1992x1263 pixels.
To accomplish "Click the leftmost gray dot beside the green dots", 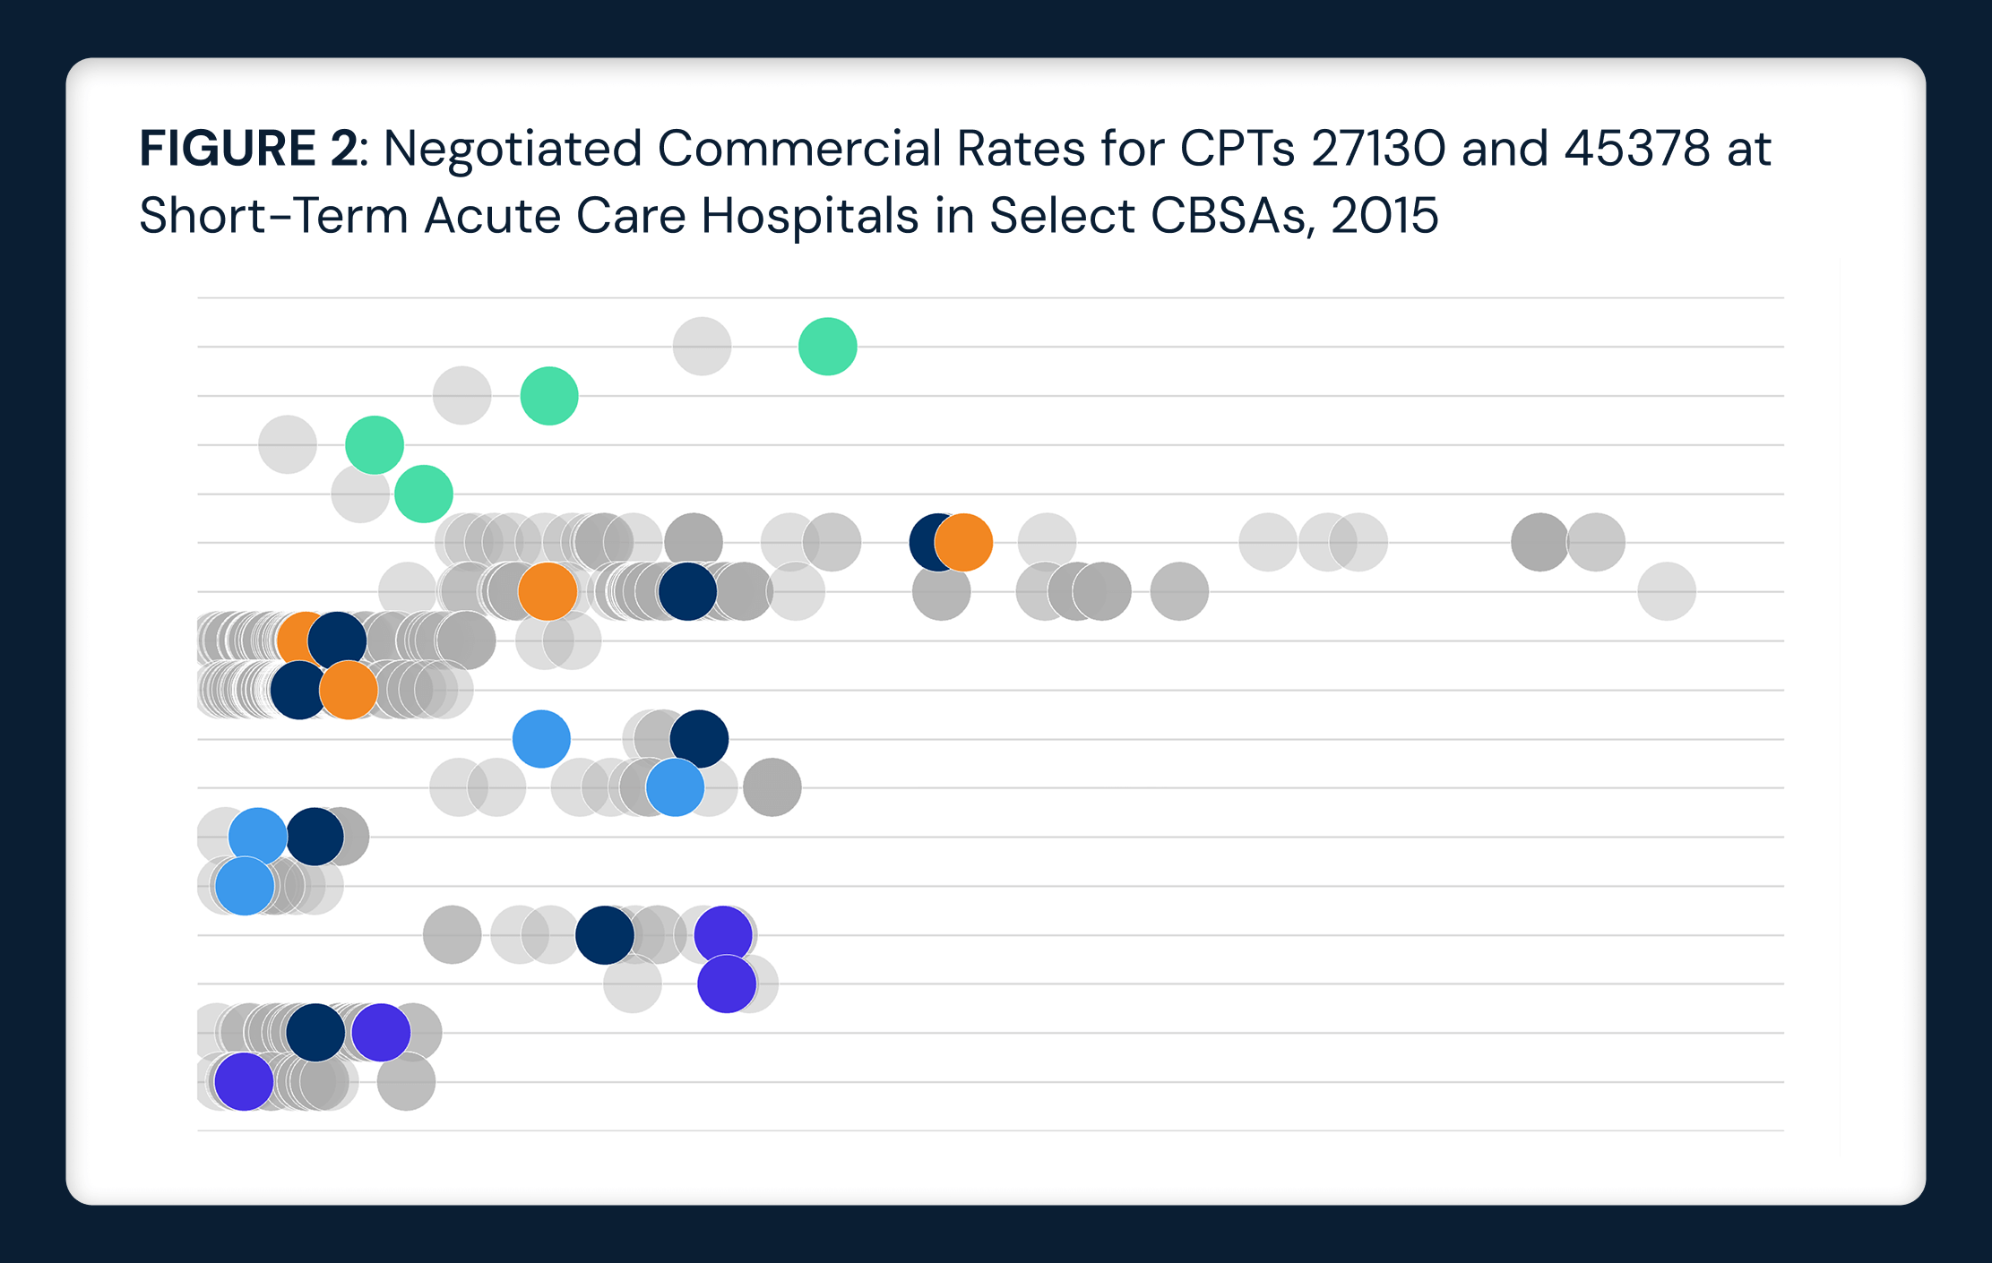I will click(288, 444).
